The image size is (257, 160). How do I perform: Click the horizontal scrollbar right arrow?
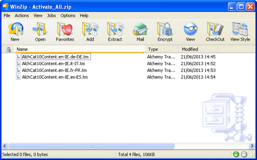click(x=252, y=146)
